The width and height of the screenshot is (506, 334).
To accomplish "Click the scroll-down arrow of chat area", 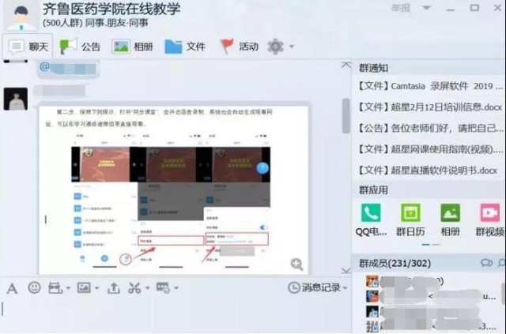I will pos(346,270).
